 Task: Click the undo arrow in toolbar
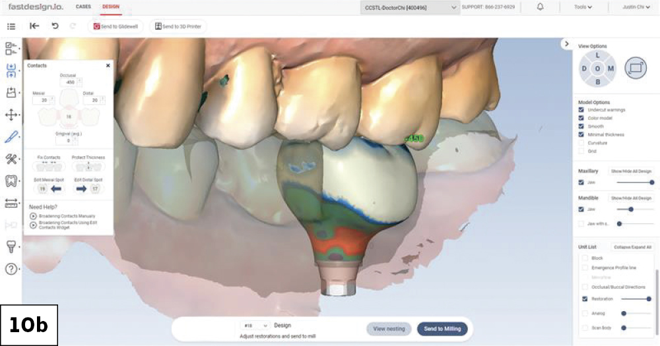click(55, 26)
